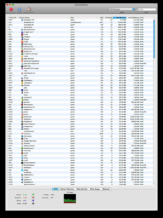Select the kernel_task process row
This screenshot has height=218, width=163.
pos(81,27)
